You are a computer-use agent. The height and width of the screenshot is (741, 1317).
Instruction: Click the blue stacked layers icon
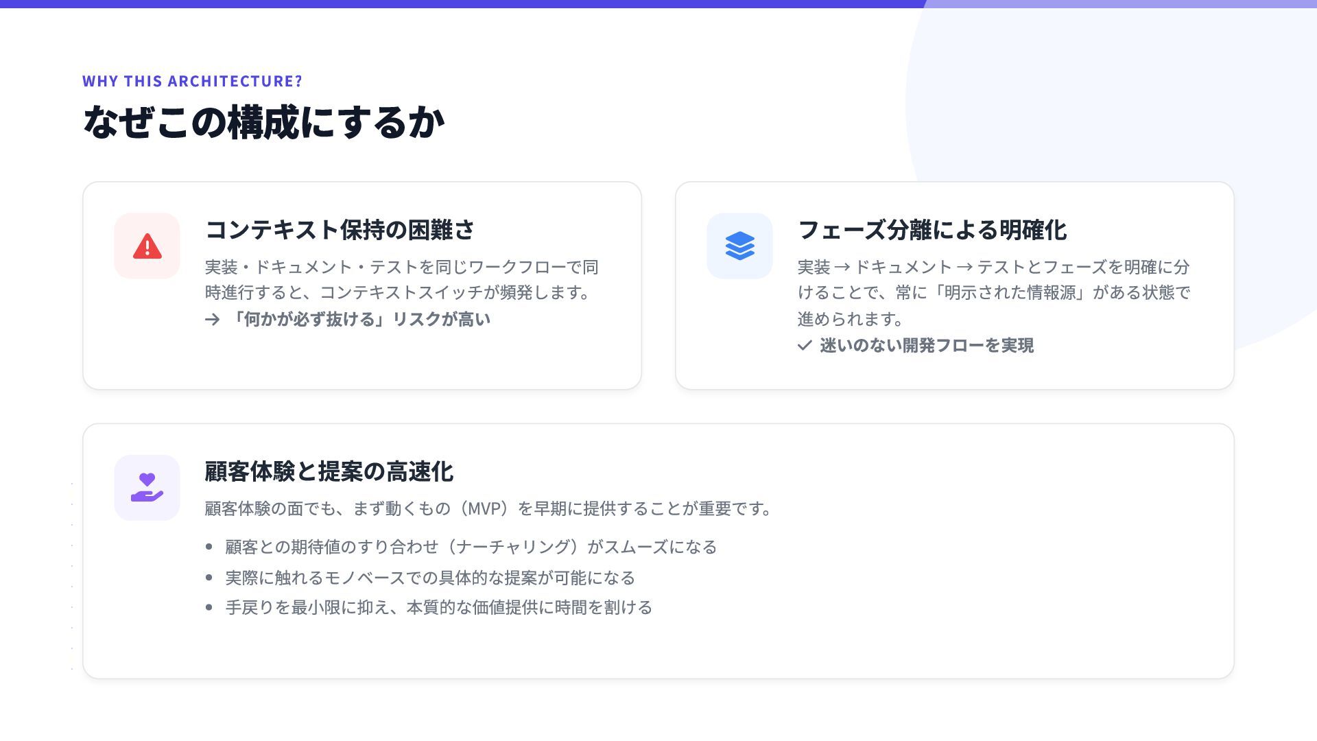[x=739, y=246]
